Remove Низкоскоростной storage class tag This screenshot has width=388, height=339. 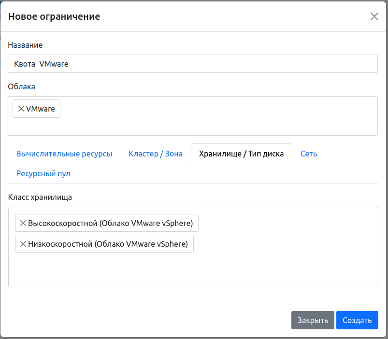[23, 244]
